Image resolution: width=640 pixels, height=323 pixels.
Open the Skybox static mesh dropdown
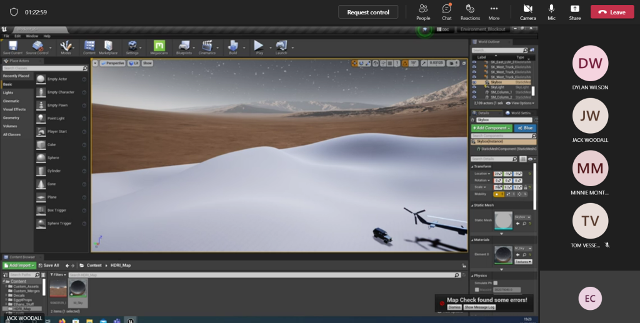click(x=522, y=217)
